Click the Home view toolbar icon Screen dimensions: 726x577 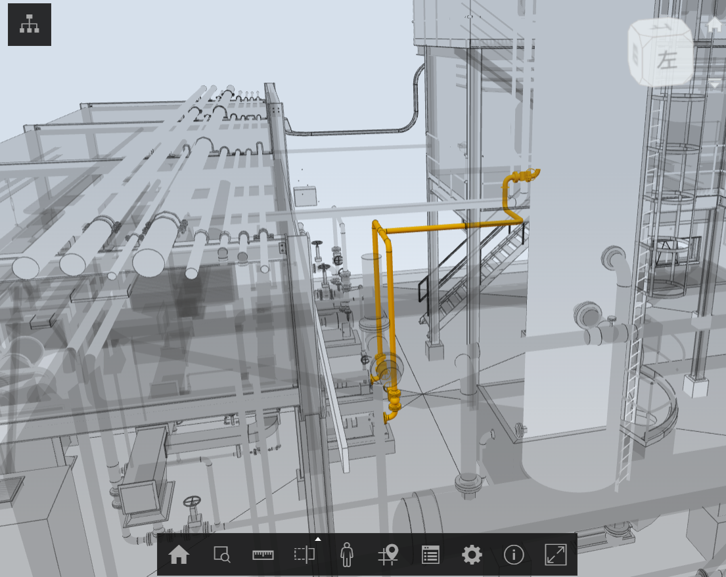click(x=178, y=555)
